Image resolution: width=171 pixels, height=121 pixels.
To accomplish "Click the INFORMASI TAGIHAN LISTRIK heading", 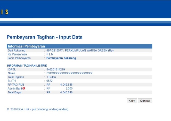I will 27,66.
